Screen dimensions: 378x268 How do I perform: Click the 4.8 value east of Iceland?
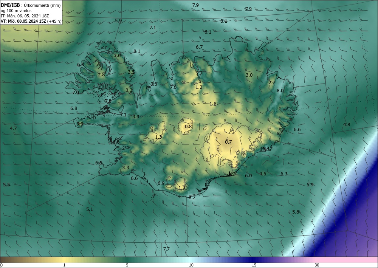click(x=347, y=125)
